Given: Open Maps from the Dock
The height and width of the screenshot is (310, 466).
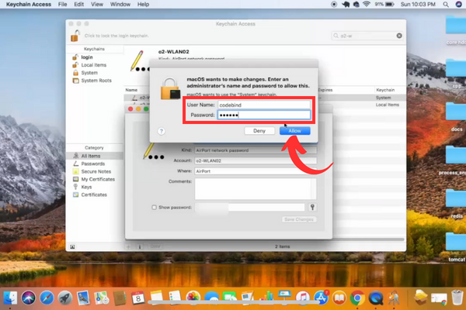Looking at the screenshot, I should (x=101, y=298).
